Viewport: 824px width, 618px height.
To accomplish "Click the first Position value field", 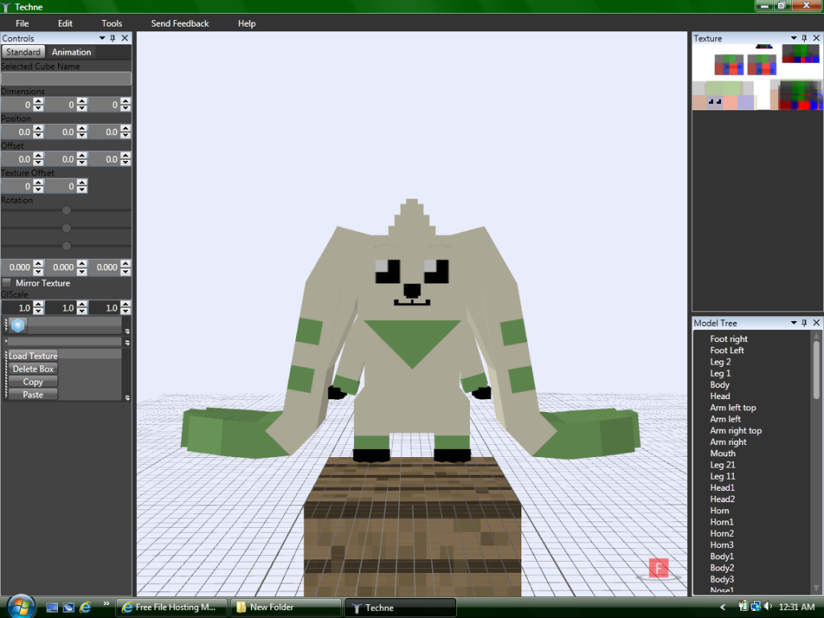I will click(17, 132).
